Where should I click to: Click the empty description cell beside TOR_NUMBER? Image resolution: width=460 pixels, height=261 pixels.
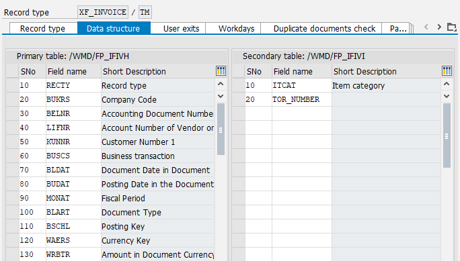(386, 99)
